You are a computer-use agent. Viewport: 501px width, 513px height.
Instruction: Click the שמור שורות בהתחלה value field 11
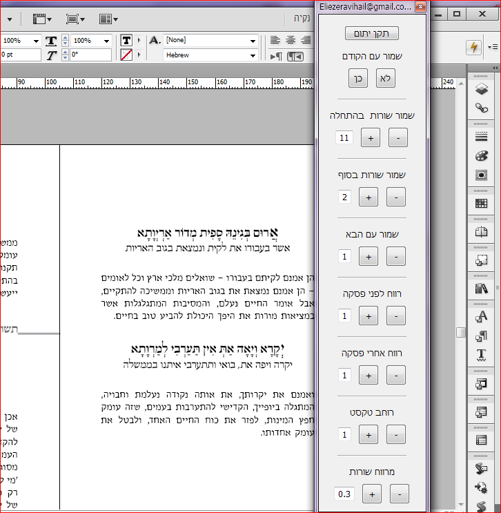pos(344,137)
